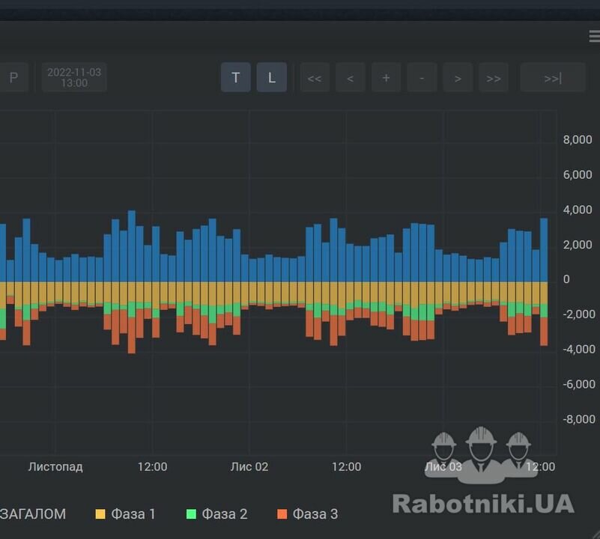Image resolution: width=600 pixels, height=539 pixels.
Task: Click Фаза 1 legend label
Action: [x=133, y=514]
